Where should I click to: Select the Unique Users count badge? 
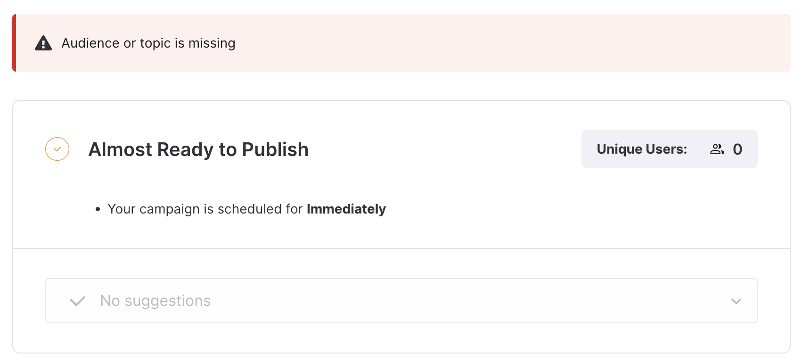point(669,149)
